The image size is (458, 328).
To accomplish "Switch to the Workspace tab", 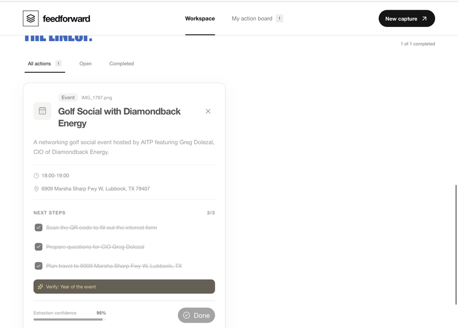I will (x=200, y=18).
